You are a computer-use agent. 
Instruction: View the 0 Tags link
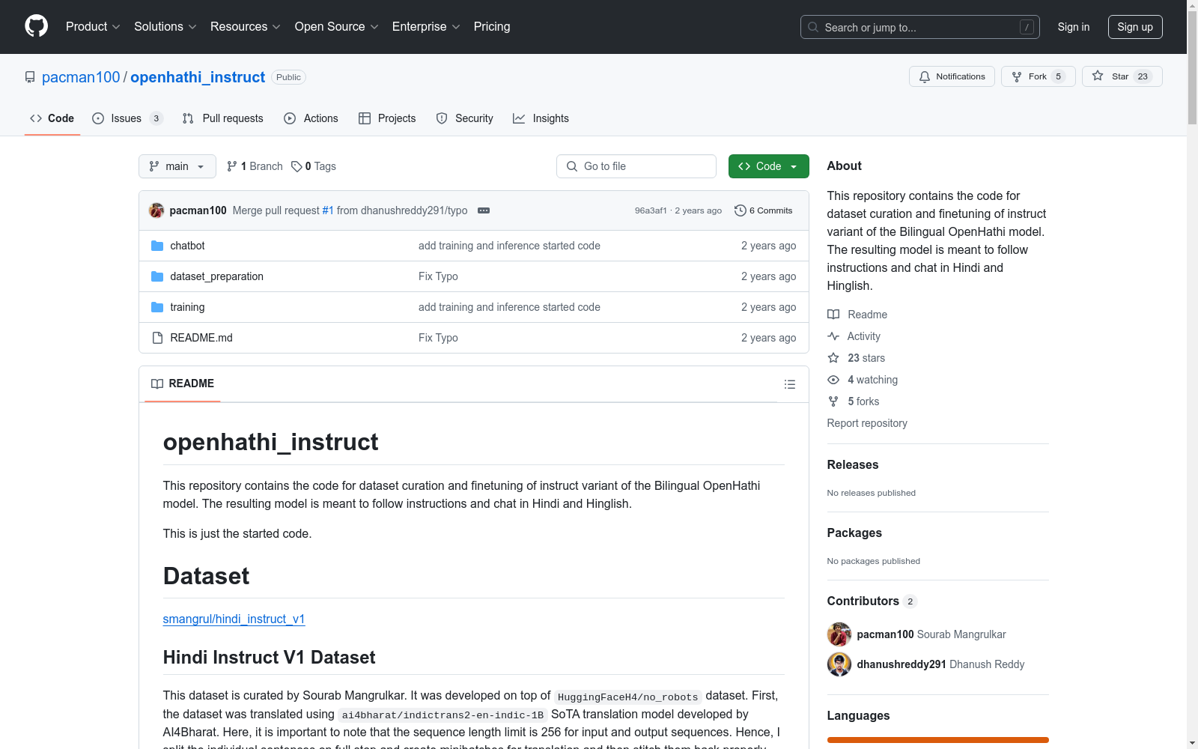tap(314, 166)
